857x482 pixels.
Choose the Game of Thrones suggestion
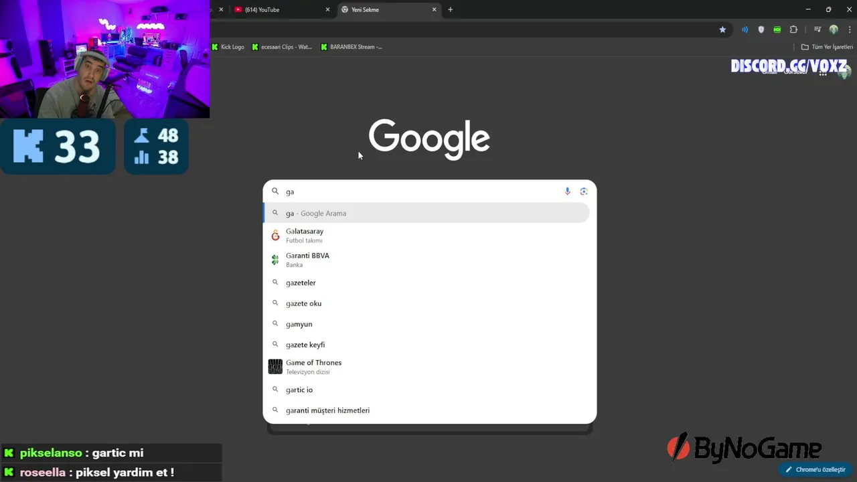pyautogui.click(x=426, y=367)
